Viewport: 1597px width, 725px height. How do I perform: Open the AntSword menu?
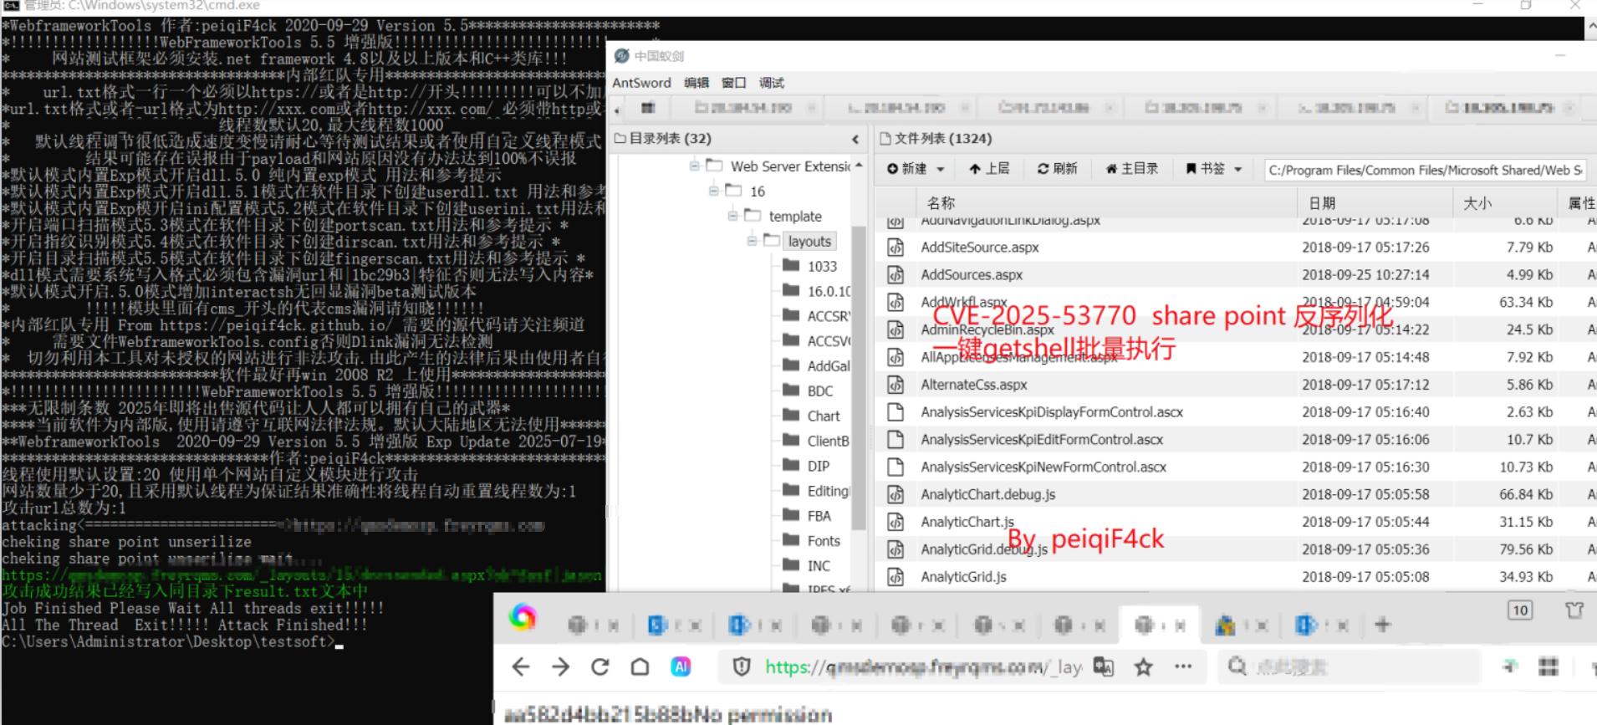pyautogui.click(x=641, y=83)
